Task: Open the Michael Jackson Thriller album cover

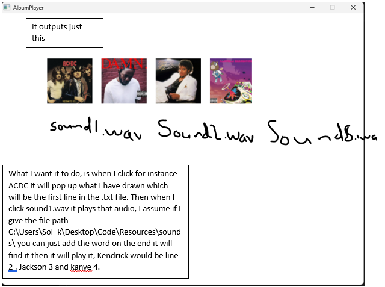Action: tap(178, 81)
